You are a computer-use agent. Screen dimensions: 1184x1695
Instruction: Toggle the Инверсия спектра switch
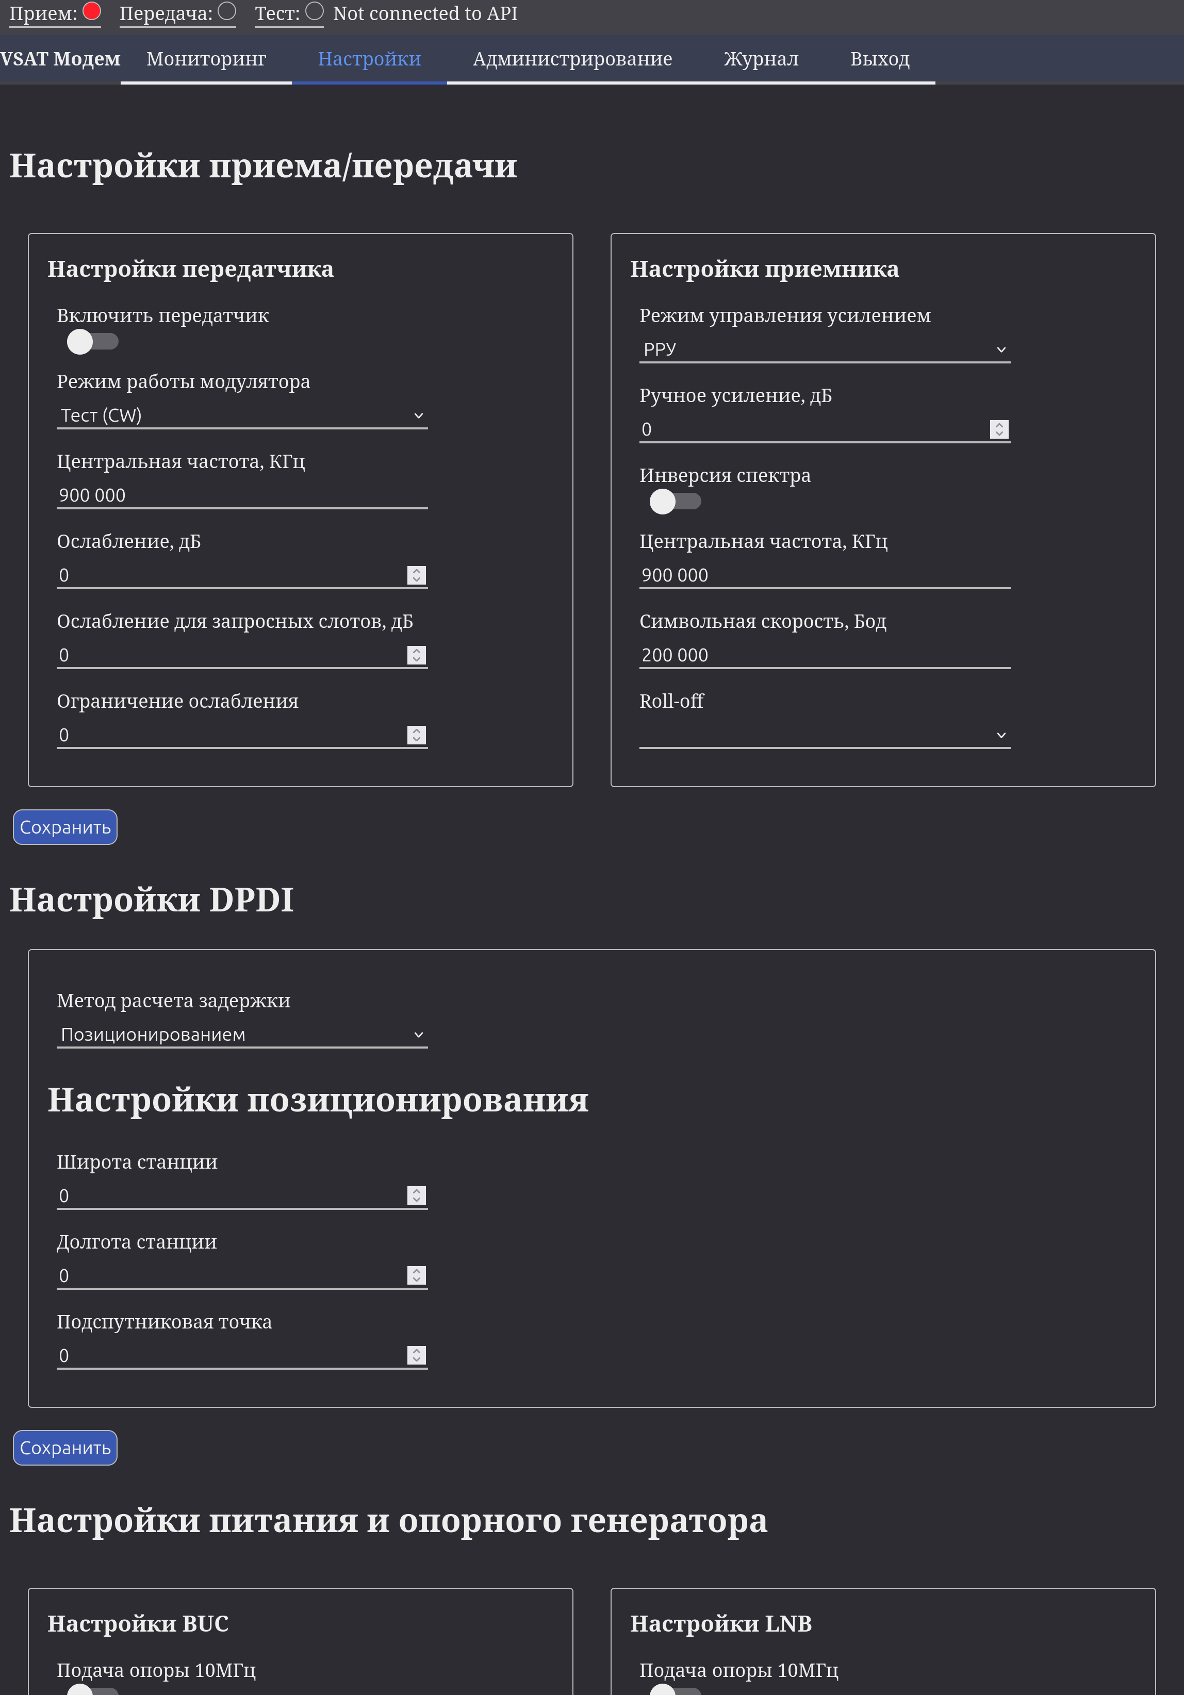click(675, 501)
